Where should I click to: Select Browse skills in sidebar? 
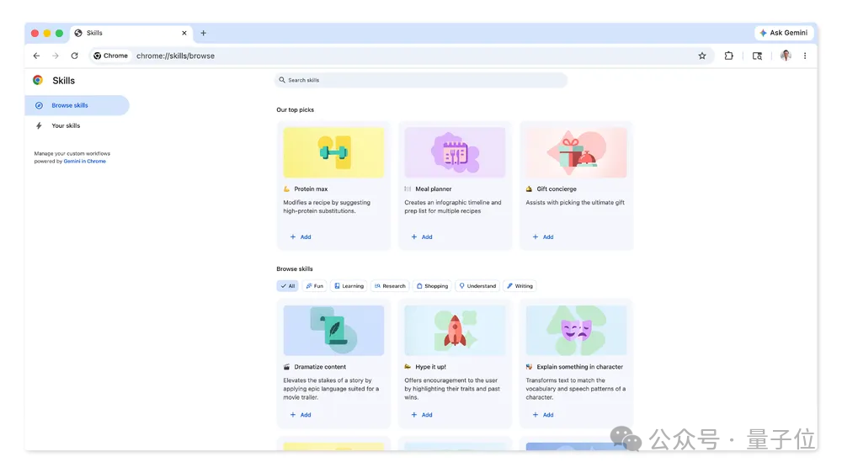[70, 105]
